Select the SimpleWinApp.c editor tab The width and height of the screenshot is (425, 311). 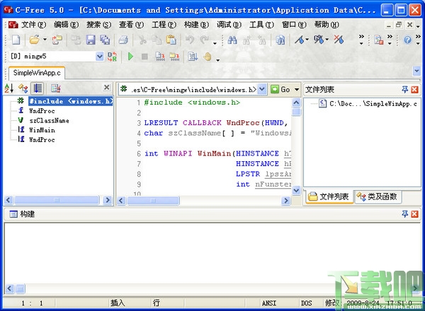pyautogui.click(x=37, y=73)
